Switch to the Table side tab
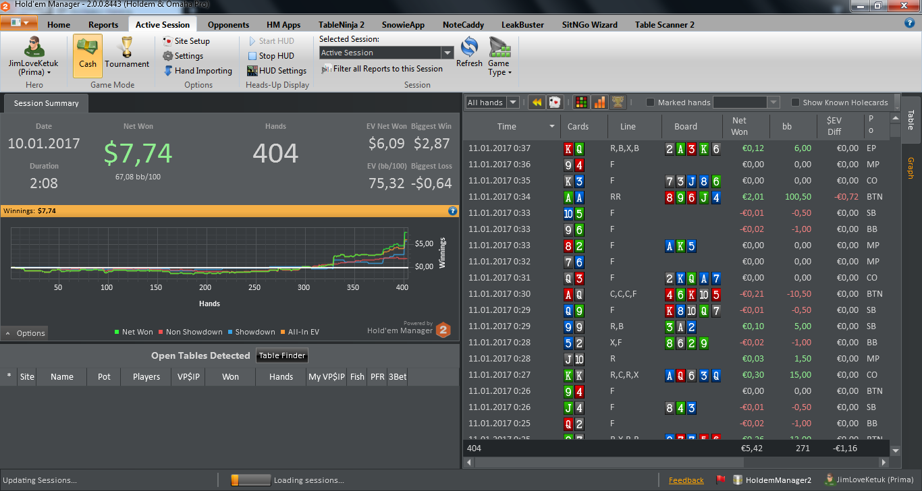The image size is (922, 491). [911, 120]
